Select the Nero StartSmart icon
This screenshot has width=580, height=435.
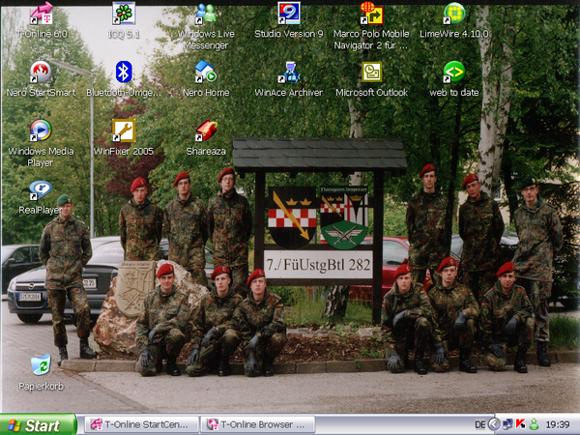(41, 72)
